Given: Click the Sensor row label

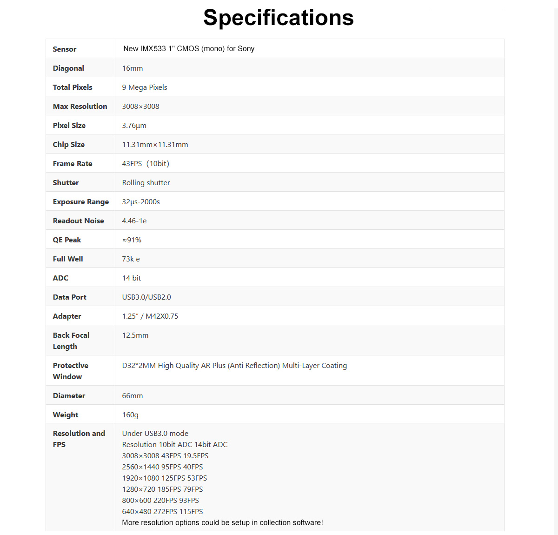Looking at the screenshot, I should coord(65,49).
